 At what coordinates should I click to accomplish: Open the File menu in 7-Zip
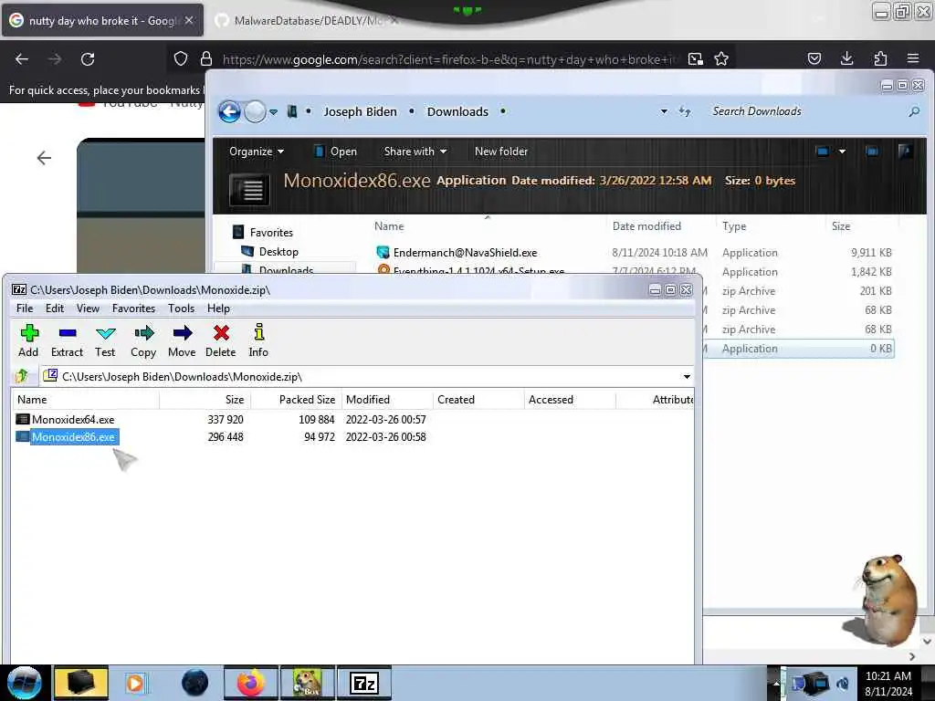coord(25,309)
